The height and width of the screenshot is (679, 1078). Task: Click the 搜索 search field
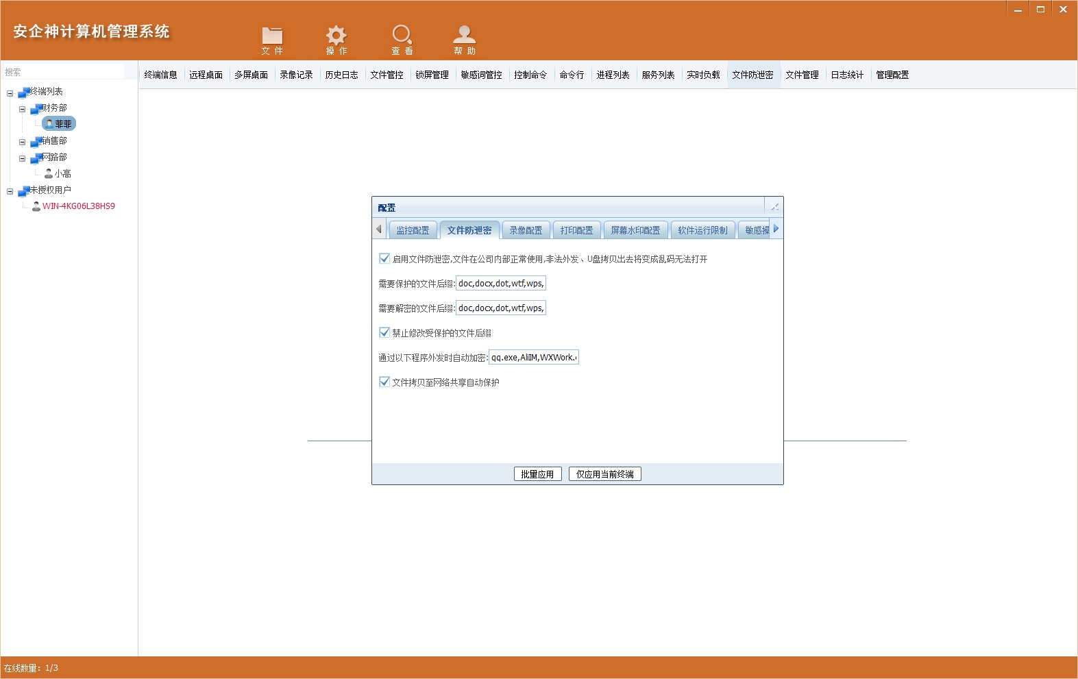click(63, 71)
